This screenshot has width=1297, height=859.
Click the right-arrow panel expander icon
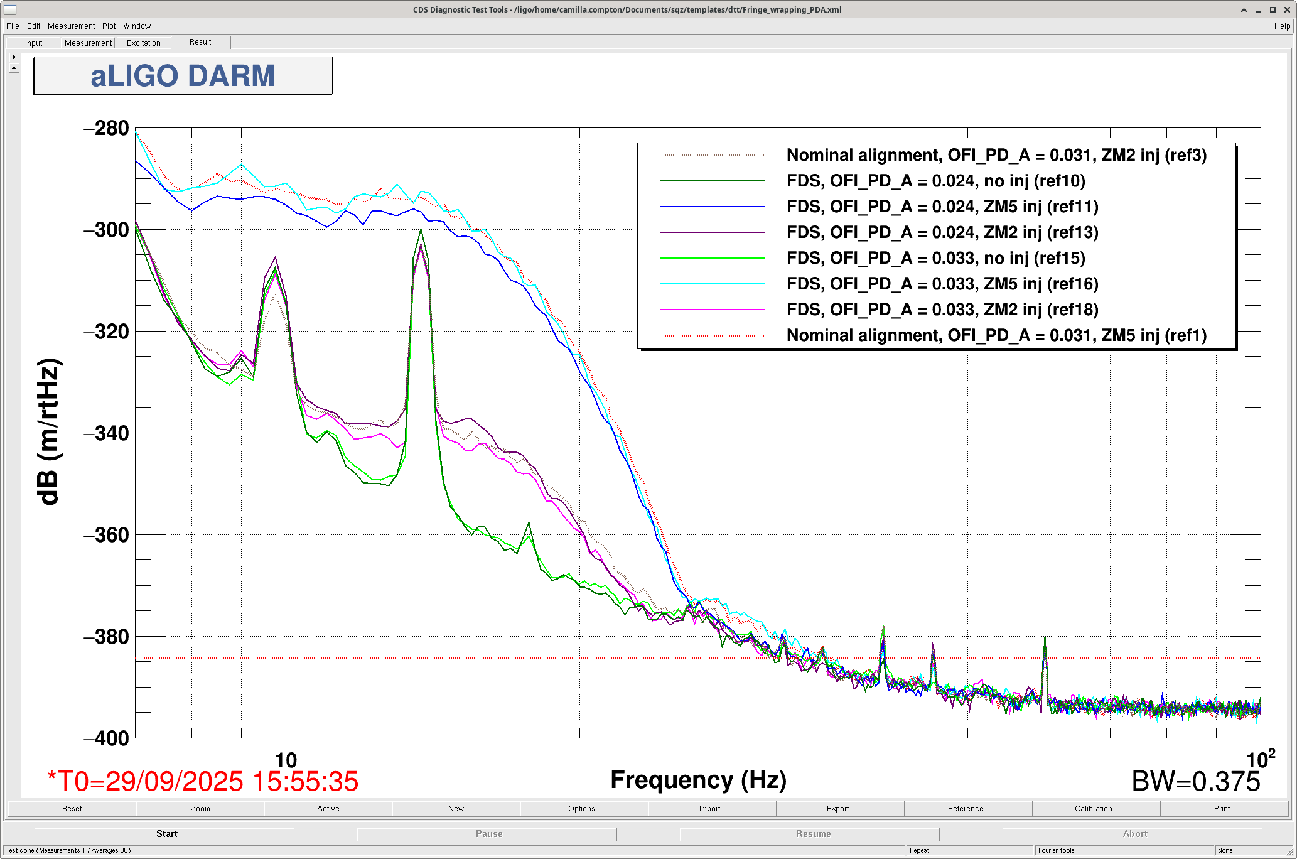point(14,57)
